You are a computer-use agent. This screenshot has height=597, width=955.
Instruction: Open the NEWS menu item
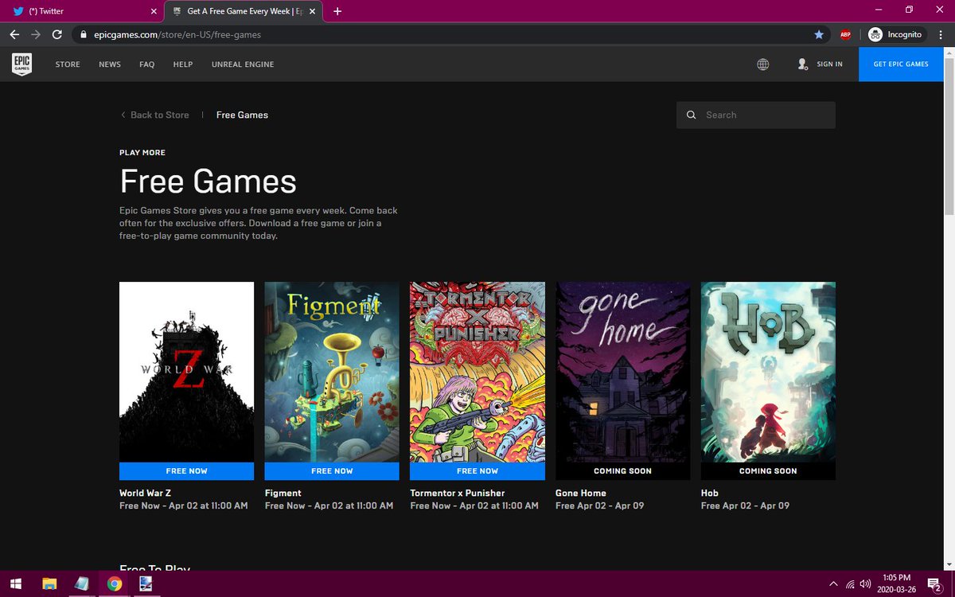click(110, 64)
